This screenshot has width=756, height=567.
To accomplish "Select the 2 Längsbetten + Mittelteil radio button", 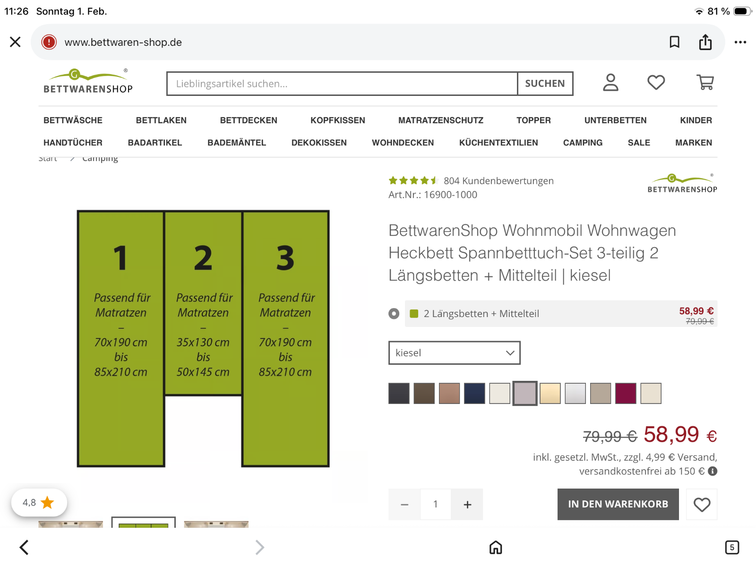I will [394, 314].
